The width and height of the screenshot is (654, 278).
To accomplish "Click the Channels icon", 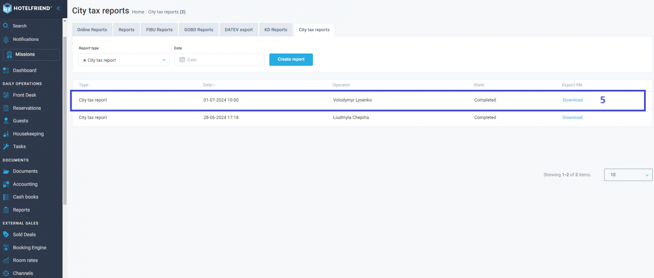I will 6,273.
